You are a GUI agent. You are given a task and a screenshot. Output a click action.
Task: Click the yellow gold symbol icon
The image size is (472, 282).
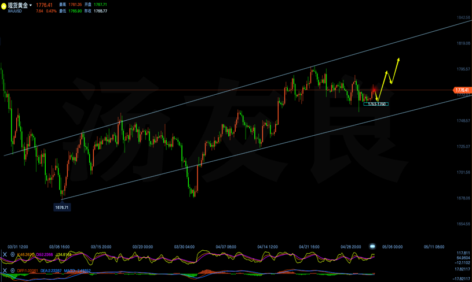[3, 6]
